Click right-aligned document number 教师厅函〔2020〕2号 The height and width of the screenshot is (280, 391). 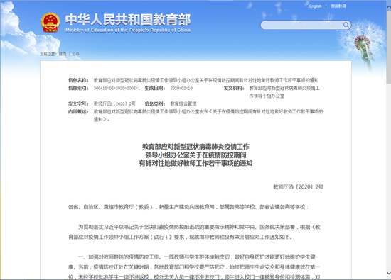[299, 187]
